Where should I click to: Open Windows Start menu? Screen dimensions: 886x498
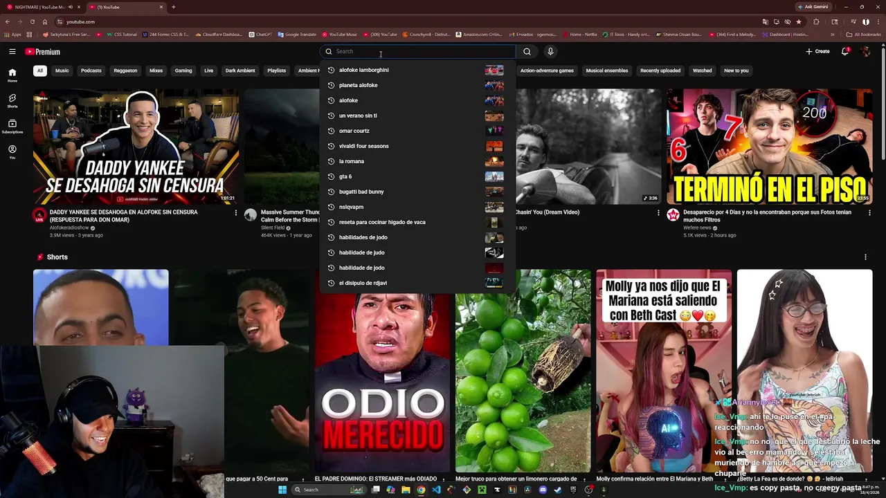pos(282,490)
